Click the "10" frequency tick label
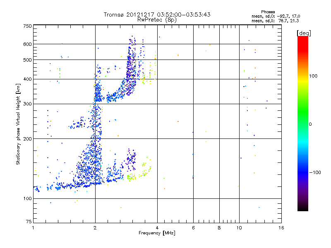Screen dimensions: 331x248 coord(239,228)
